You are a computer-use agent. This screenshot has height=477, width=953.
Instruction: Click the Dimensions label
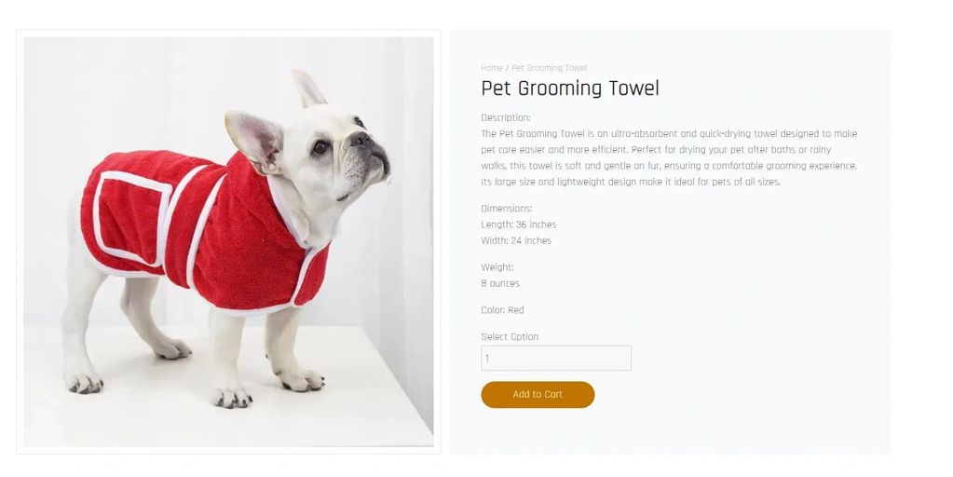click(x=506, y=209)
